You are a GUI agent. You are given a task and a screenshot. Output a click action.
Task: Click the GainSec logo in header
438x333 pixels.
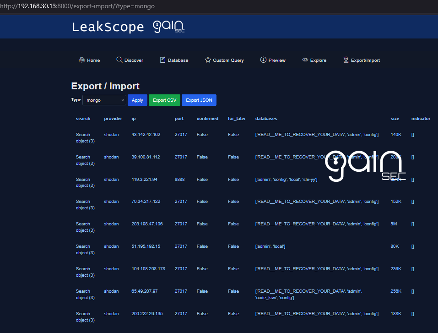click(x=168, y=27)
